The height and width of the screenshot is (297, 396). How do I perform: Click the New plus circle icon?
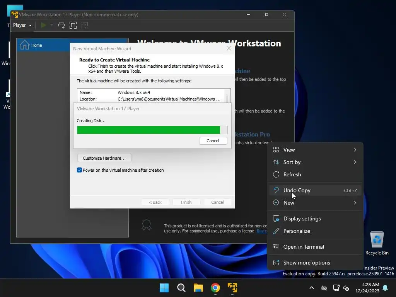(x=276, y=203)
